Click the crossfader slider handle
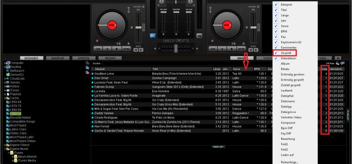 [x=176, y=48]
